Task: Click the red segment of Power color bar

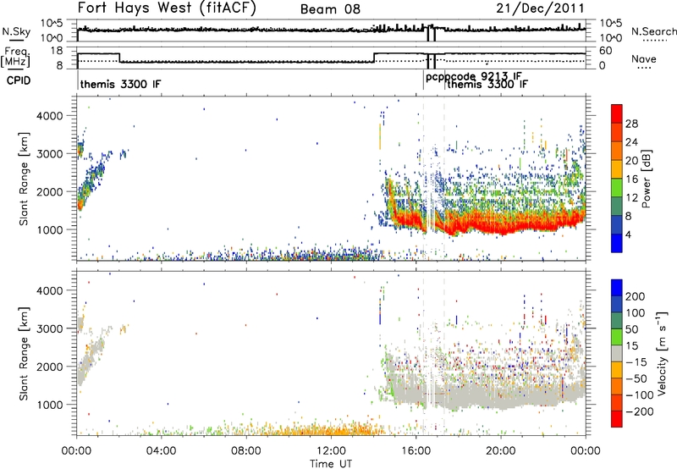Action: pos(617,113)
